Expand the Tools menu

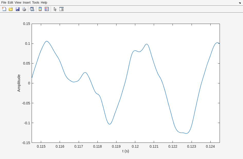36,3
